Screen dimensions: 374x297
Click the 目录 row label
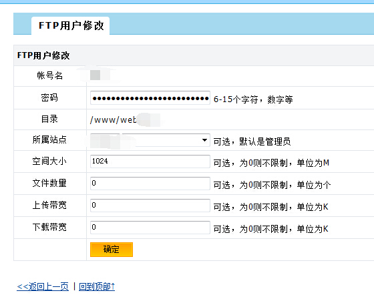tap(49, 119)
